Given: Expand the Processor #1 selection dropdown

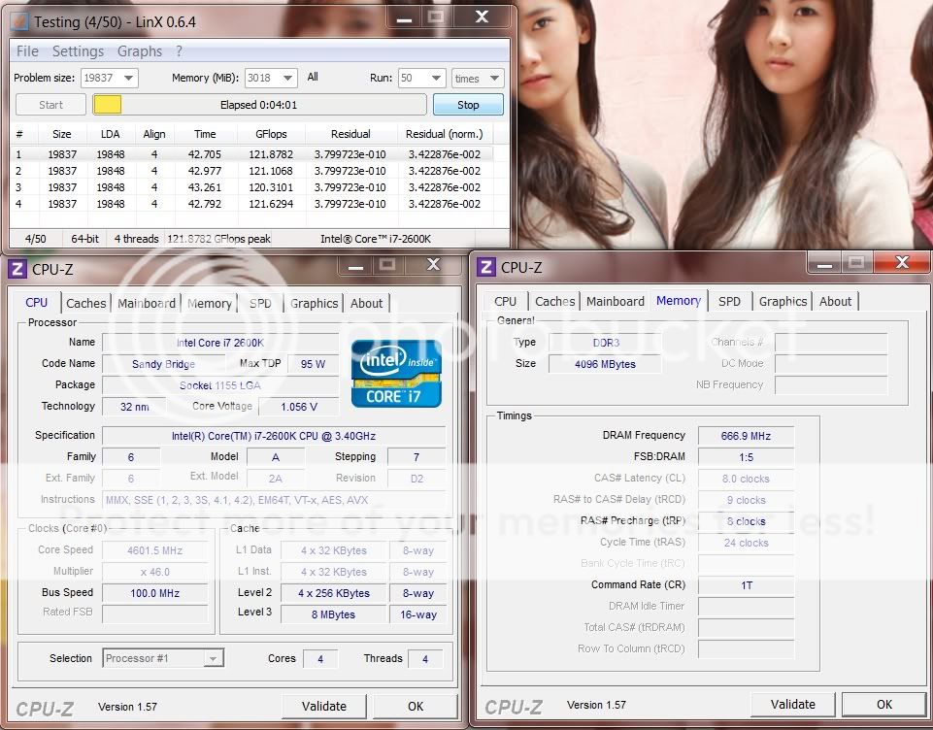Looking at the screenshot, I should (x=213, y=658).
